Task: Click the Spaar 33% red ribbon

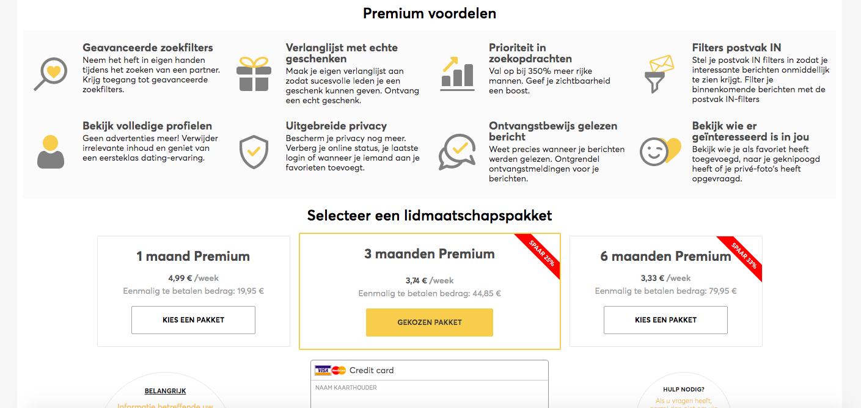Action: (x=741, y=258)
